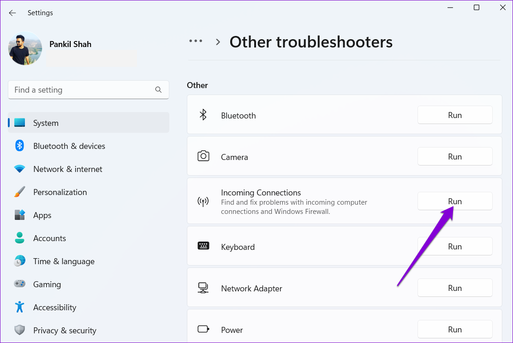Click the Privacy & security label

coord(65,330)
